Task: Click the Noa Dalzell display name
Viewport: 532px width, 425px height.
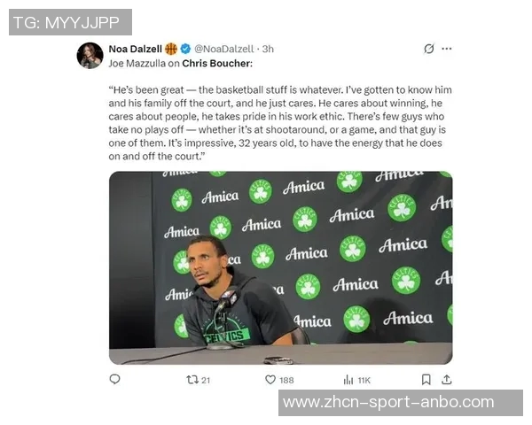Action: click(135, 49)
